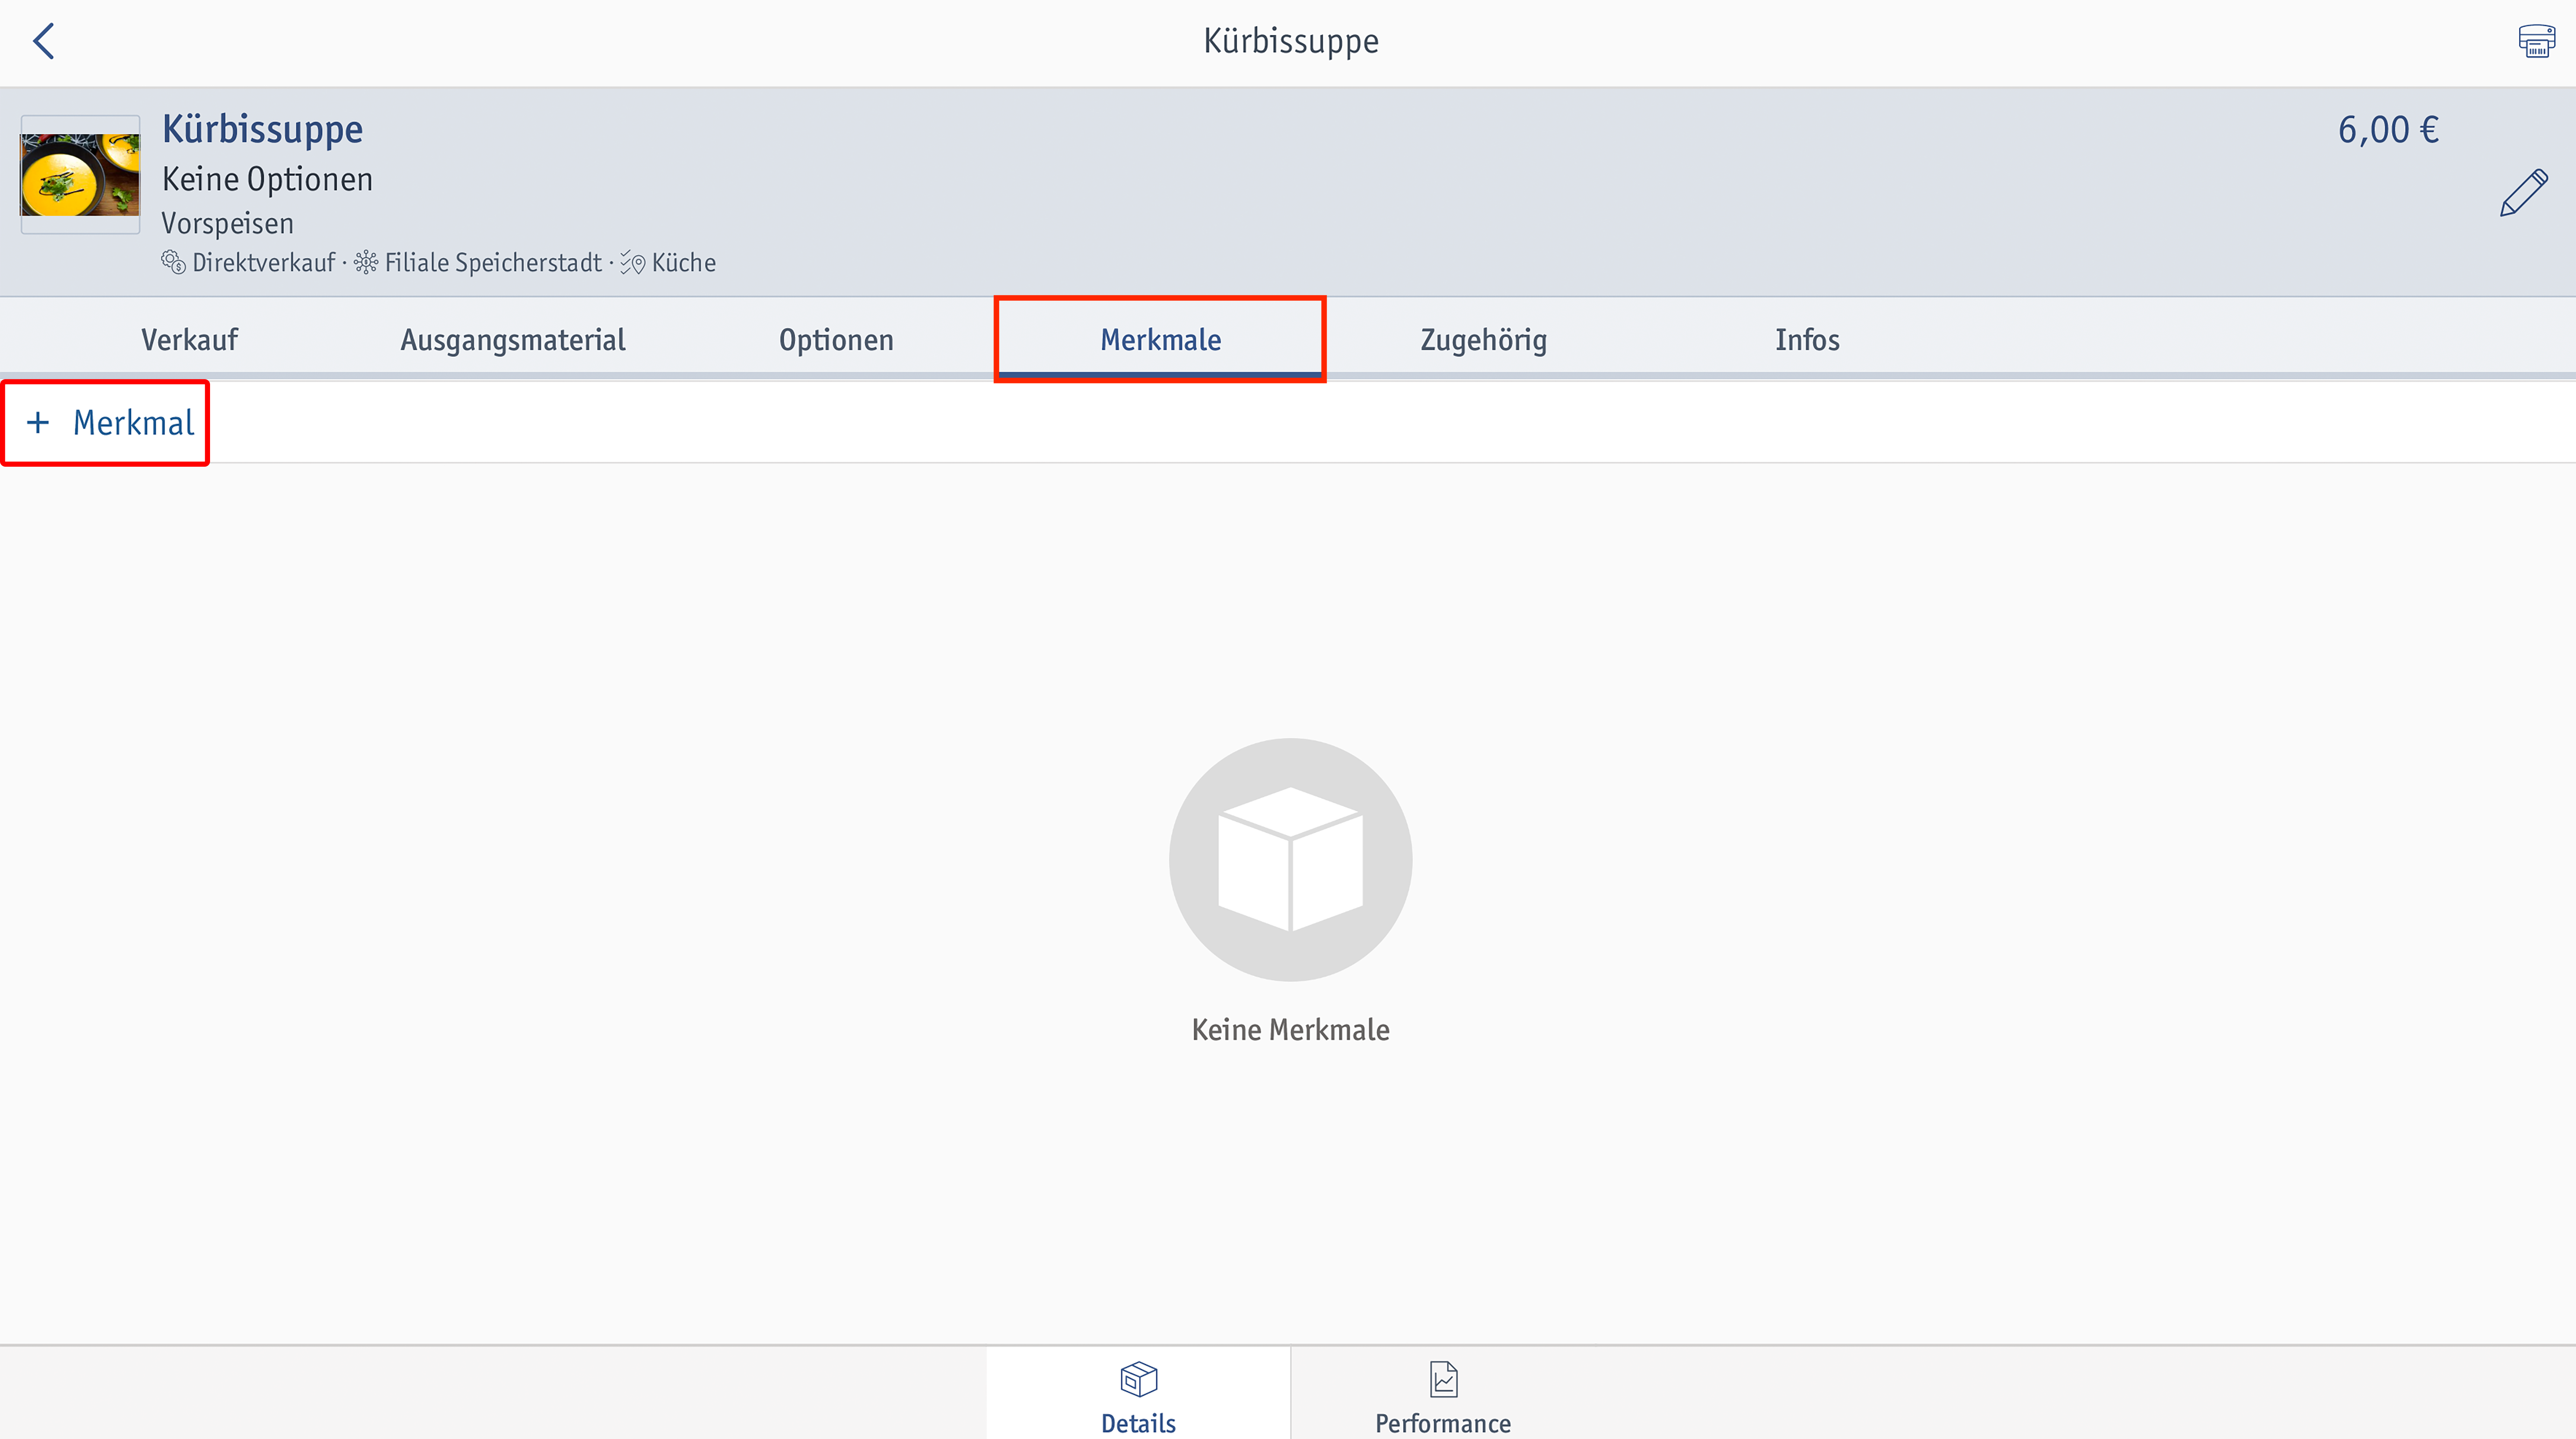The height and width of the screenshot is (1439, 2576).
Task: Click the 'Direktverkauf' label
Action: [x=264, y=263]
